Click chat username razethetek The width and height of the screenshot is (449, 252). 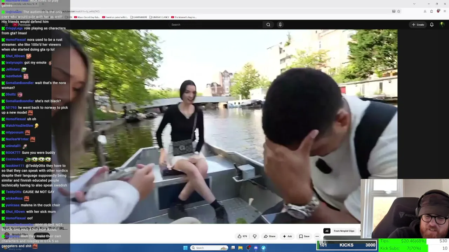point(14,76)
